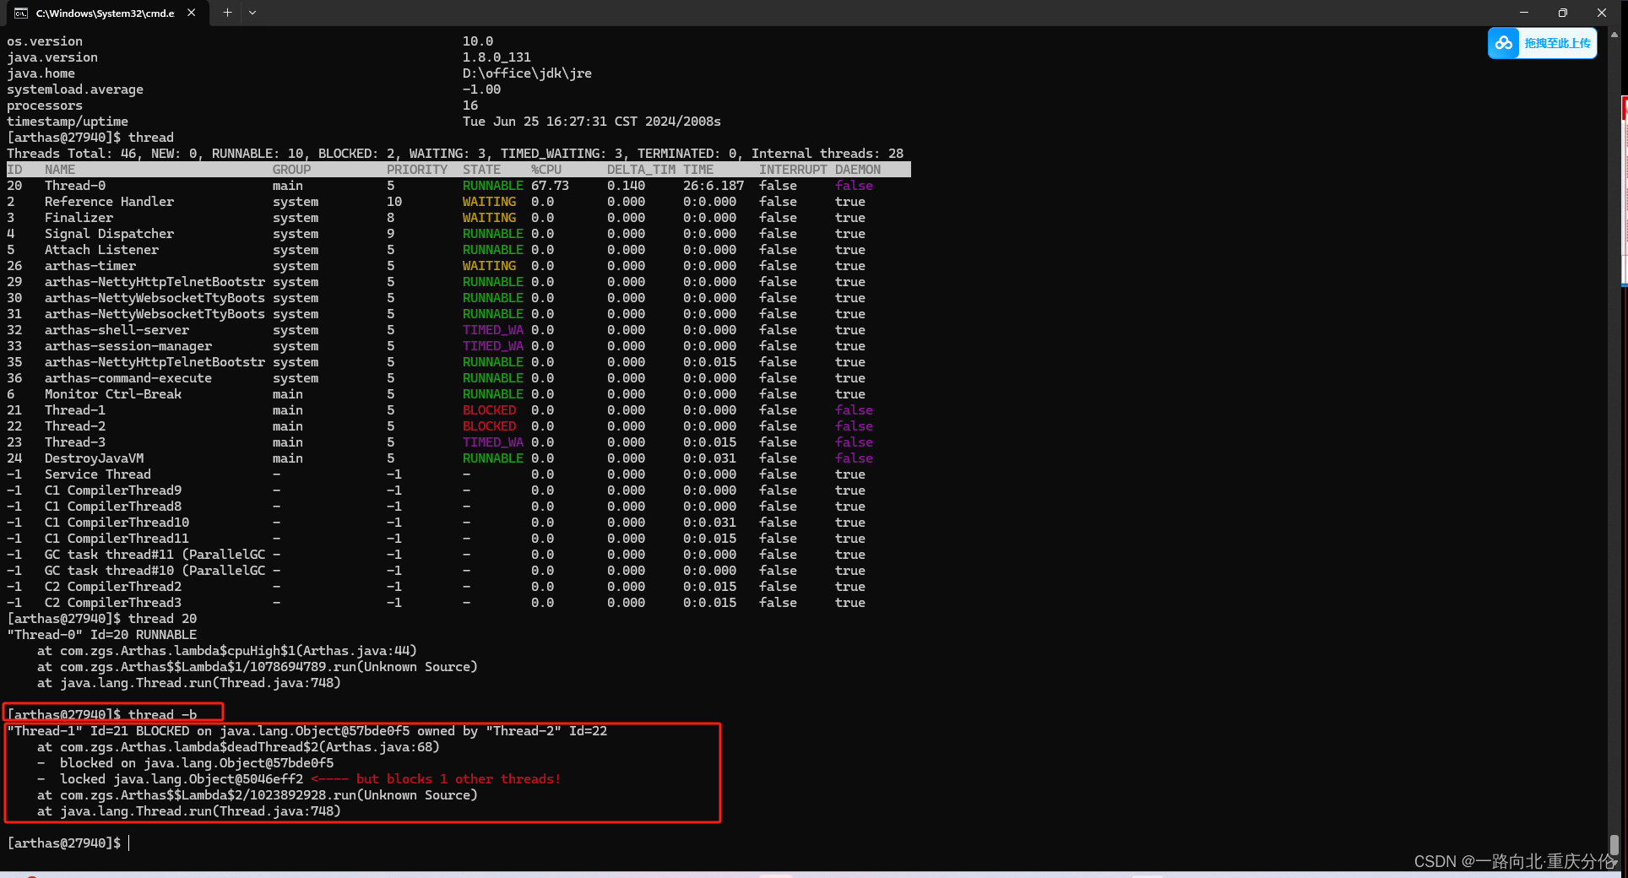Screen dimensions: 1628x878
Task: Click the arthas-command-execute thread name
Action: 128,378
